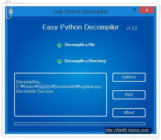Open the About button
The height and width of the screenshot is (140, 161).
[x=129, y=113]
